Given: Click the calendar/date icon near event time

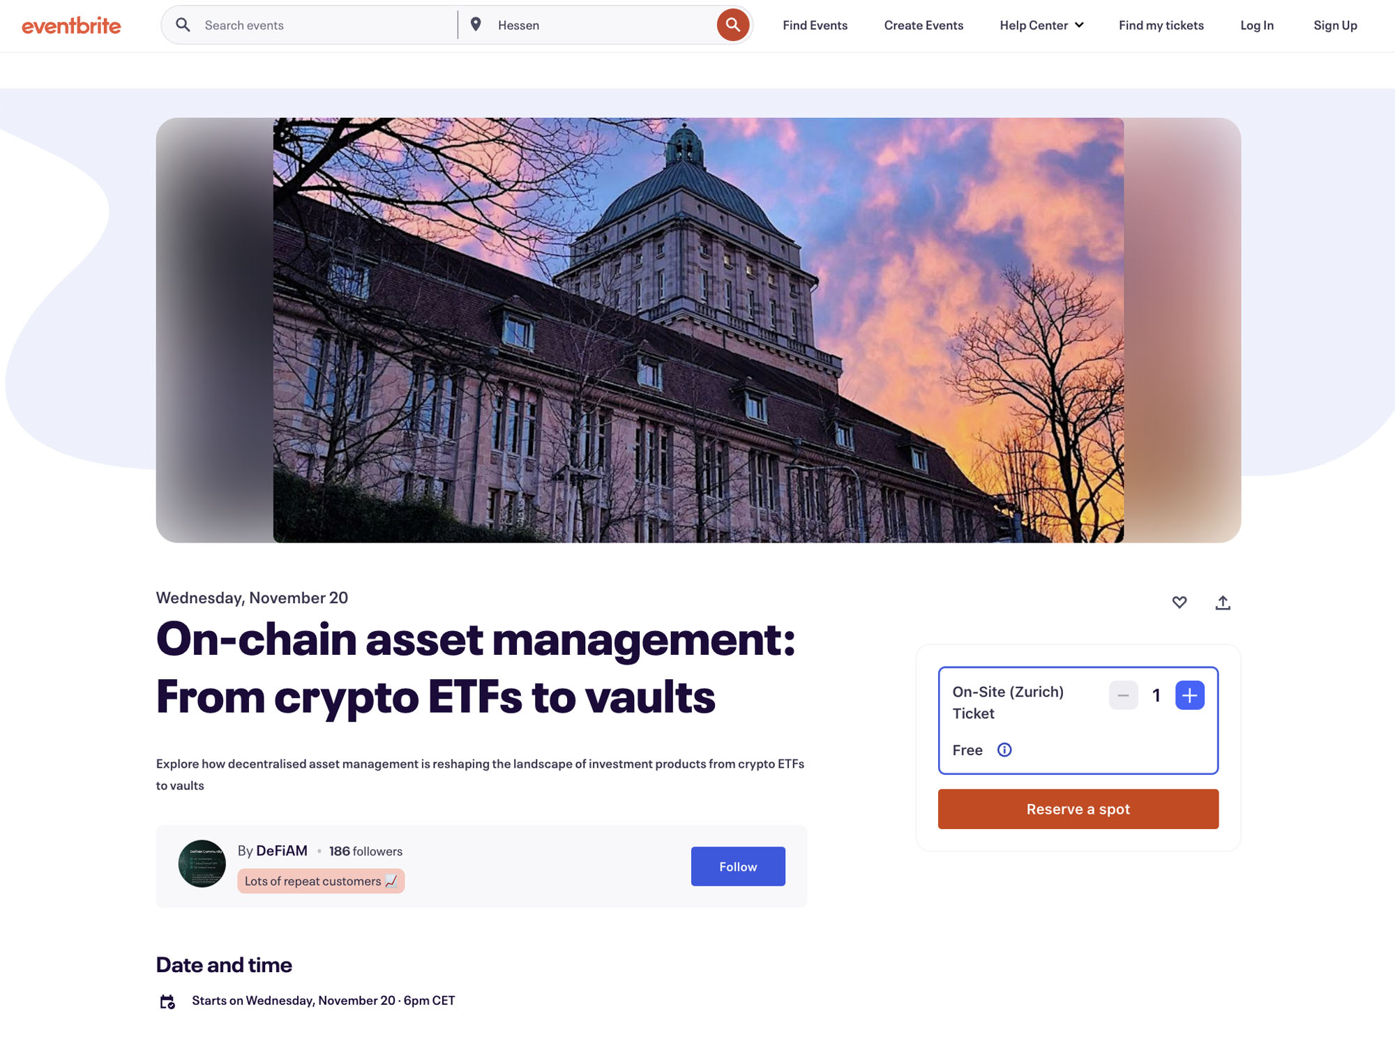Looking at the screenshot, I should coord(168,1000).
